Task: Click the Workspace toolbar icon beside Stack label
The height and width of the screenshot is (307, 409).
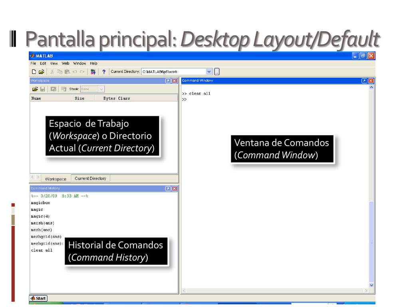Action: (x=64, y=89)
